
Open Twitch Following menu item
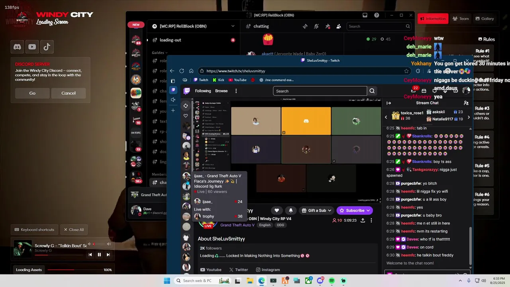pyautogui.click(x=203, y=91)
